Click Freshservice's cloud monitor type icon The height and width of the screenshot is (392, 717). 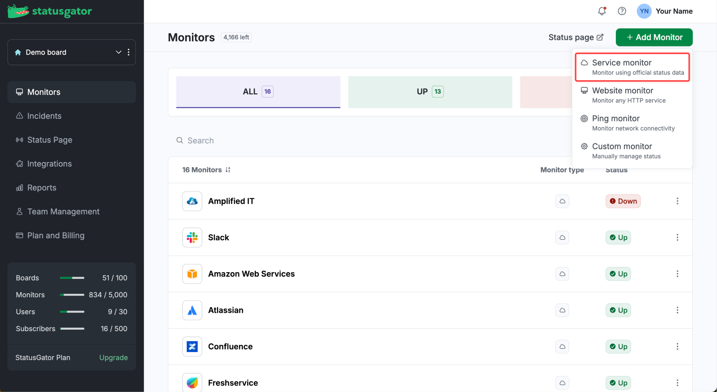562,383
